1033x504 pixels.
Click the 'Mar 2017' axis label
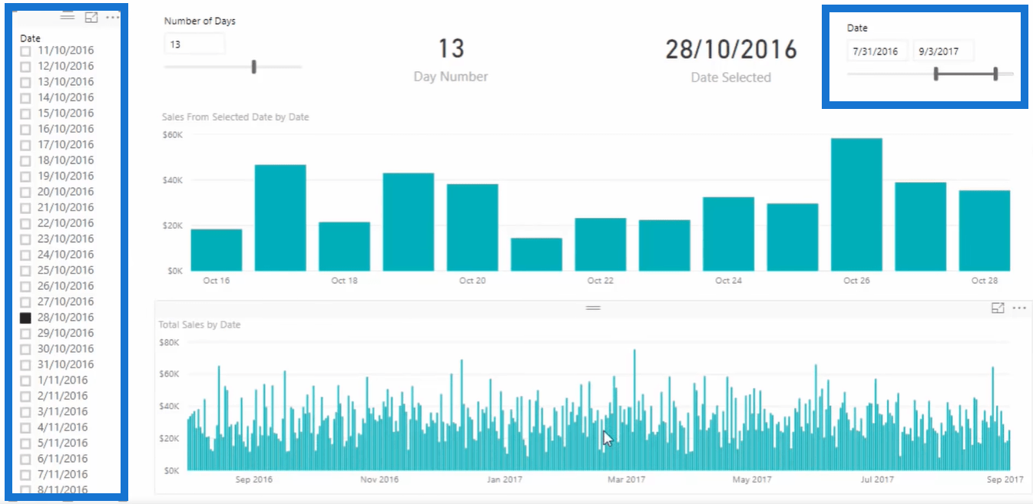pos(626,479)
